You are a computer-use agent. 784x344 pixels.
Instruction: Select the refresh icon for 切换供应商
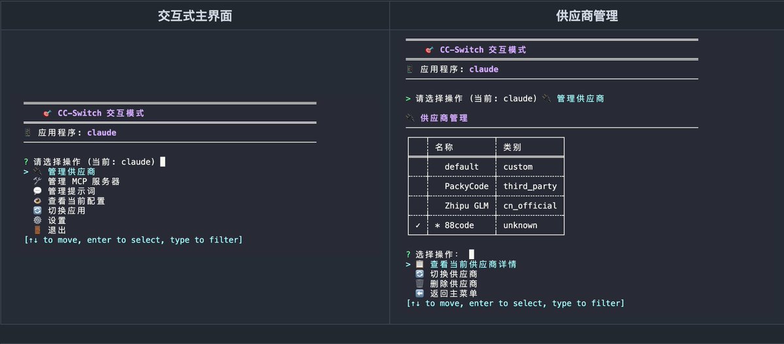tap(419, 274)
